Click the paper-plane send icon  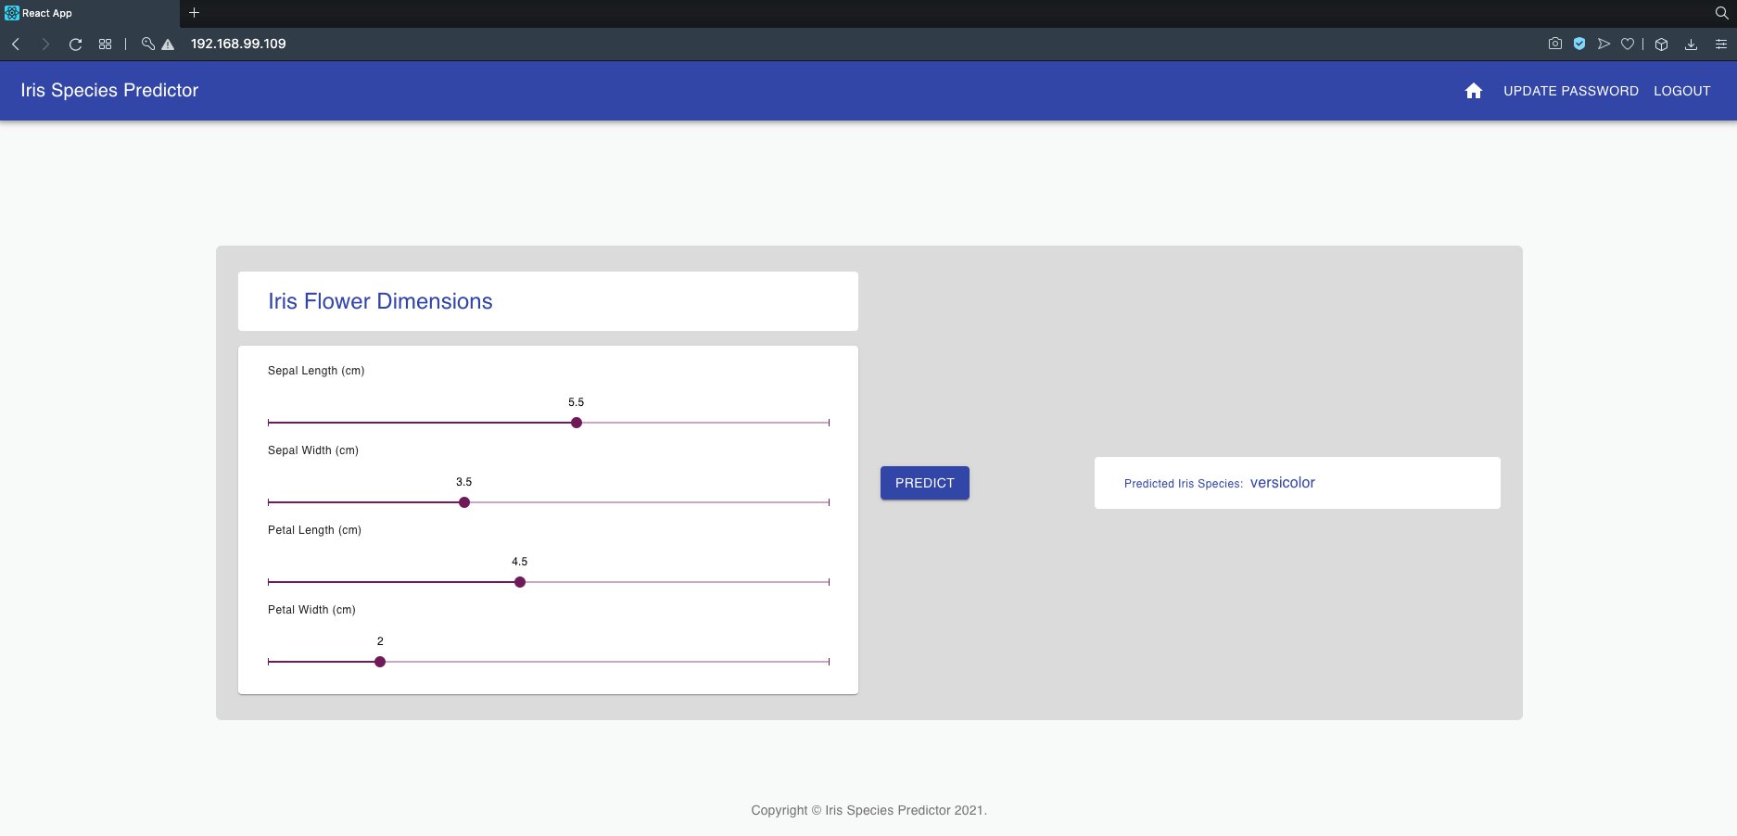pos(1604,44)
